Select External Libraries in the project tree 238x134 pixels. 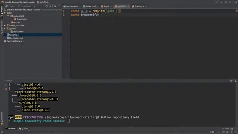(15, 41)
